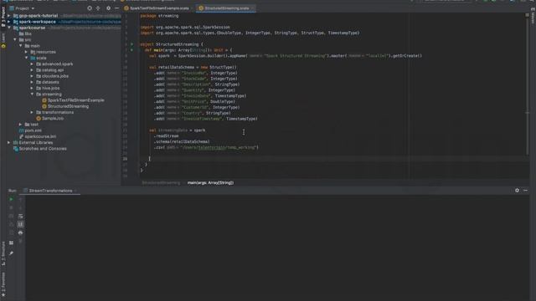Click the green Rerun button in Run panel

pyautogui.click(x=11, y=199)
